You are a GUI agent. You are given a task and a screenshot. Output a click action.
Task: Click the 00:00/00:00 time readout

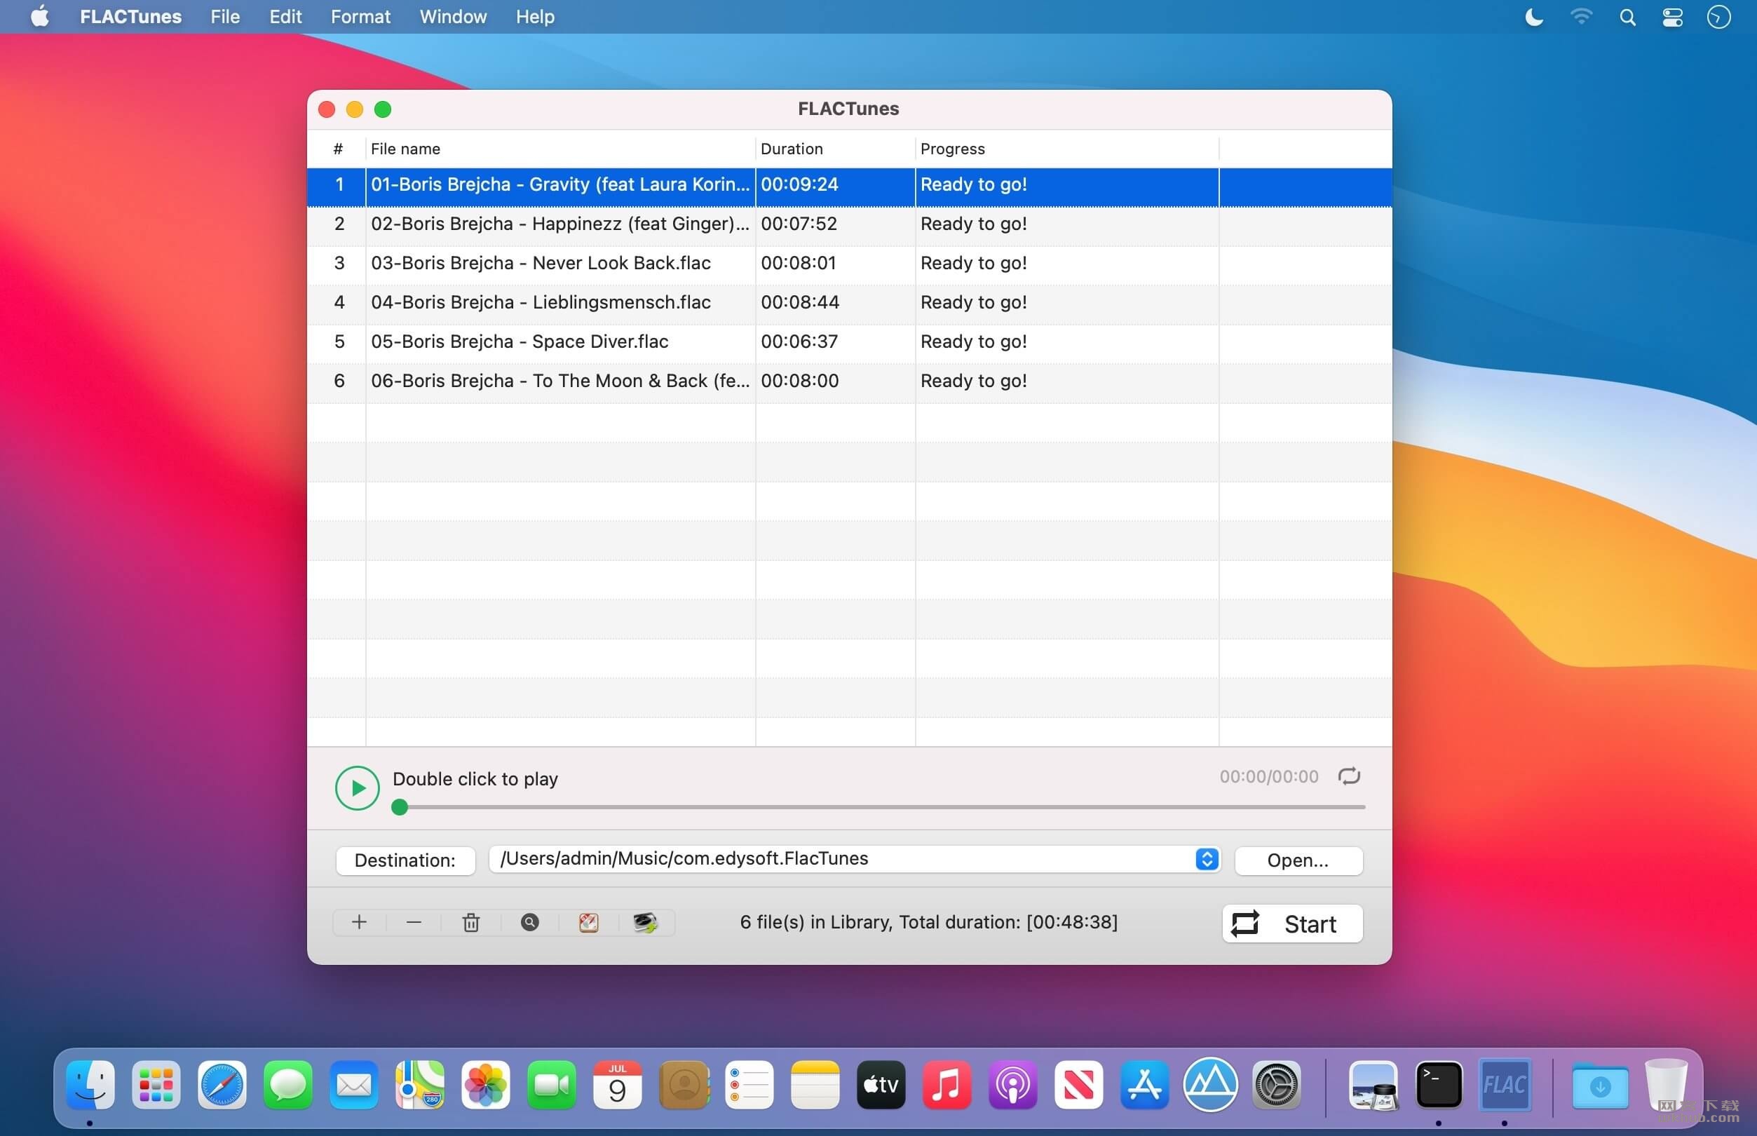coord(1268,776)
